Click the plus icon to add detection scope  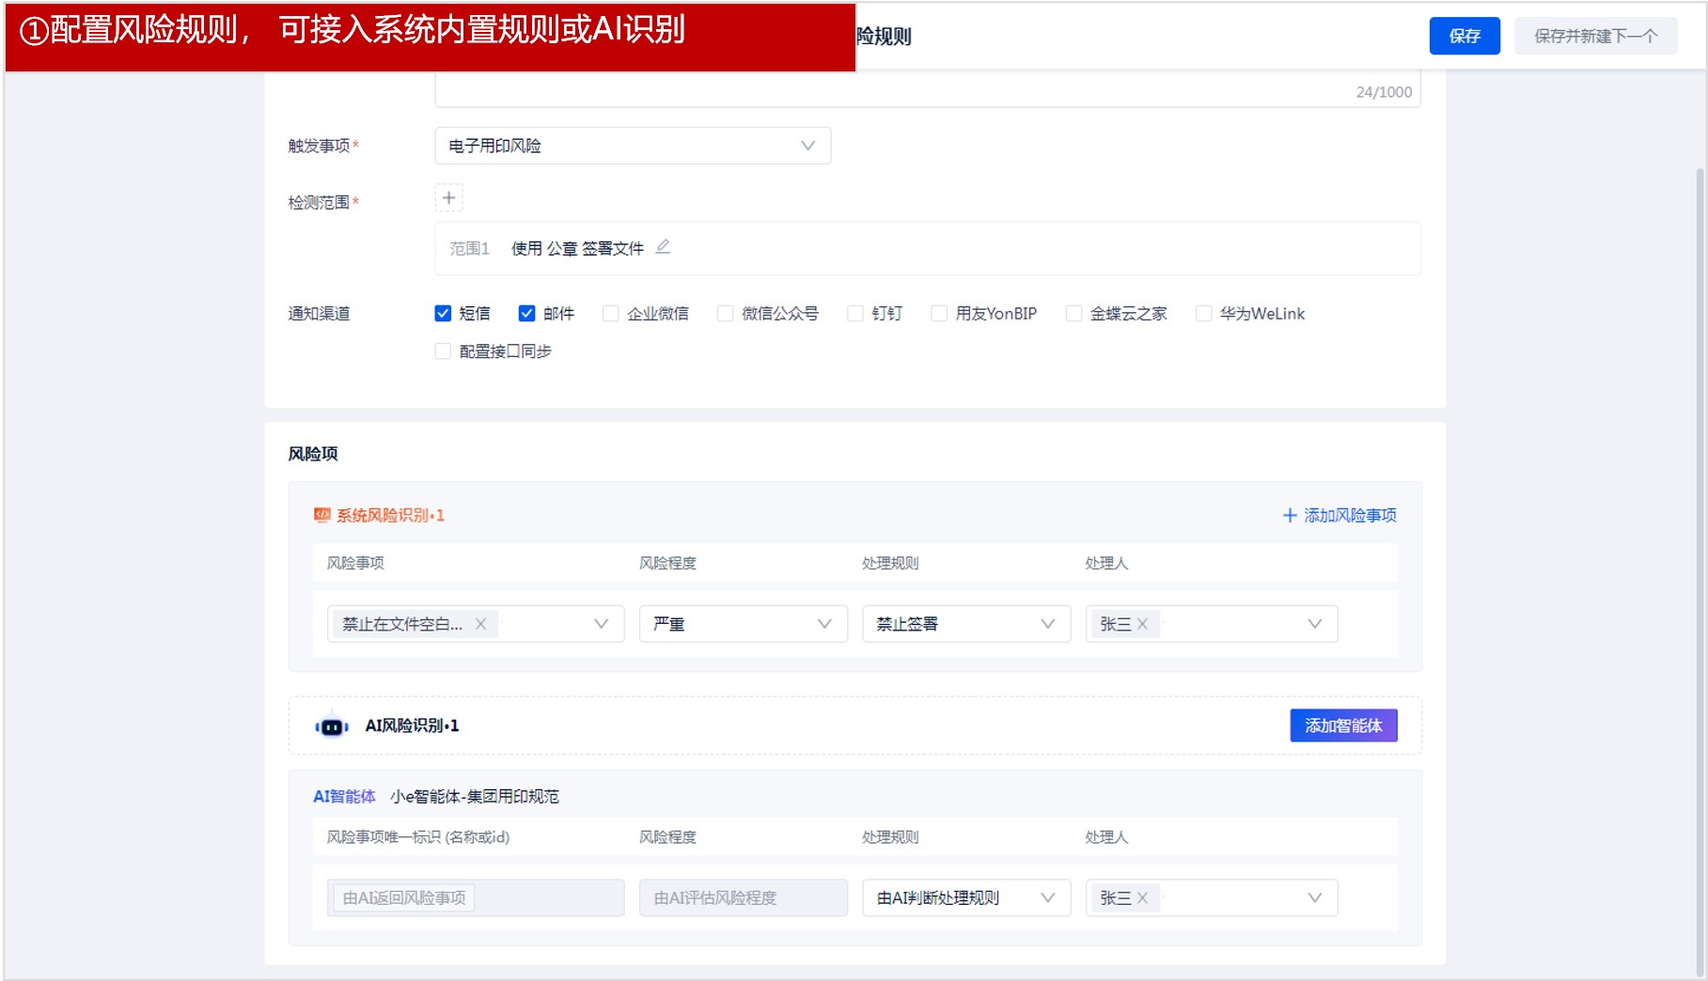tap(448, 197)
